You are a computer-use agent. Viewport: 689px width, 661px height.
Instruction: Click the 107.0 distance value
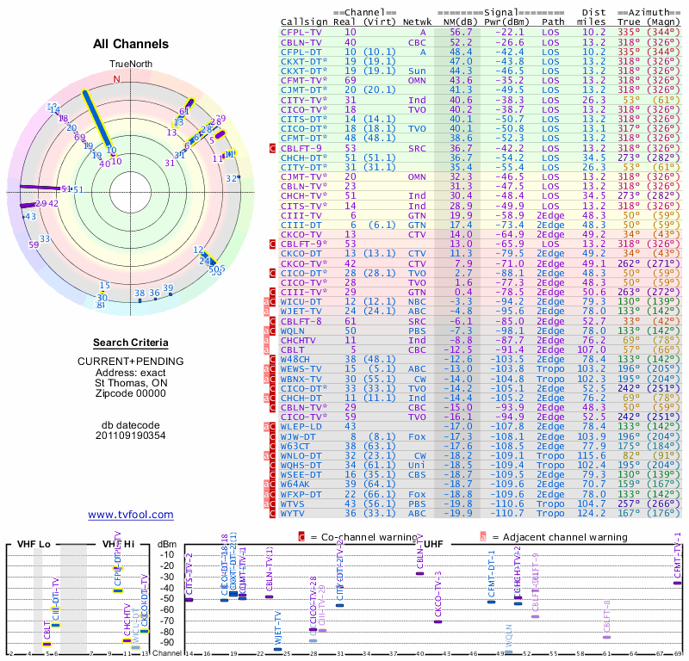591,350
